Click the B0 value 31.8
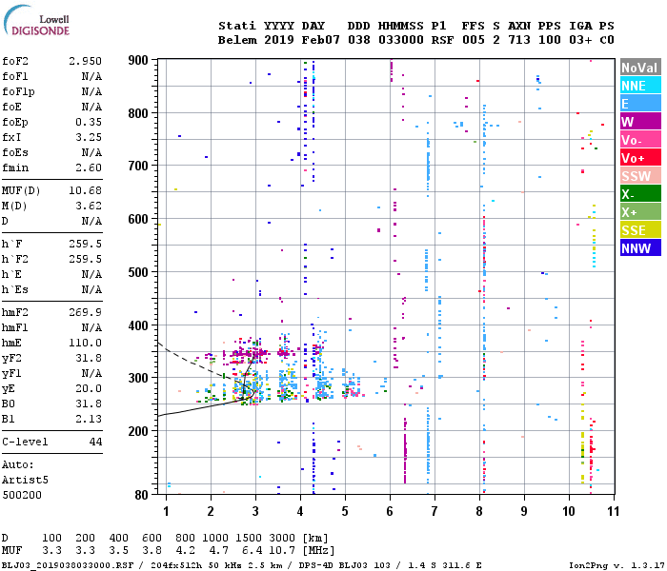This screenshot has width=667, height=571. click(x=89, y=404)
